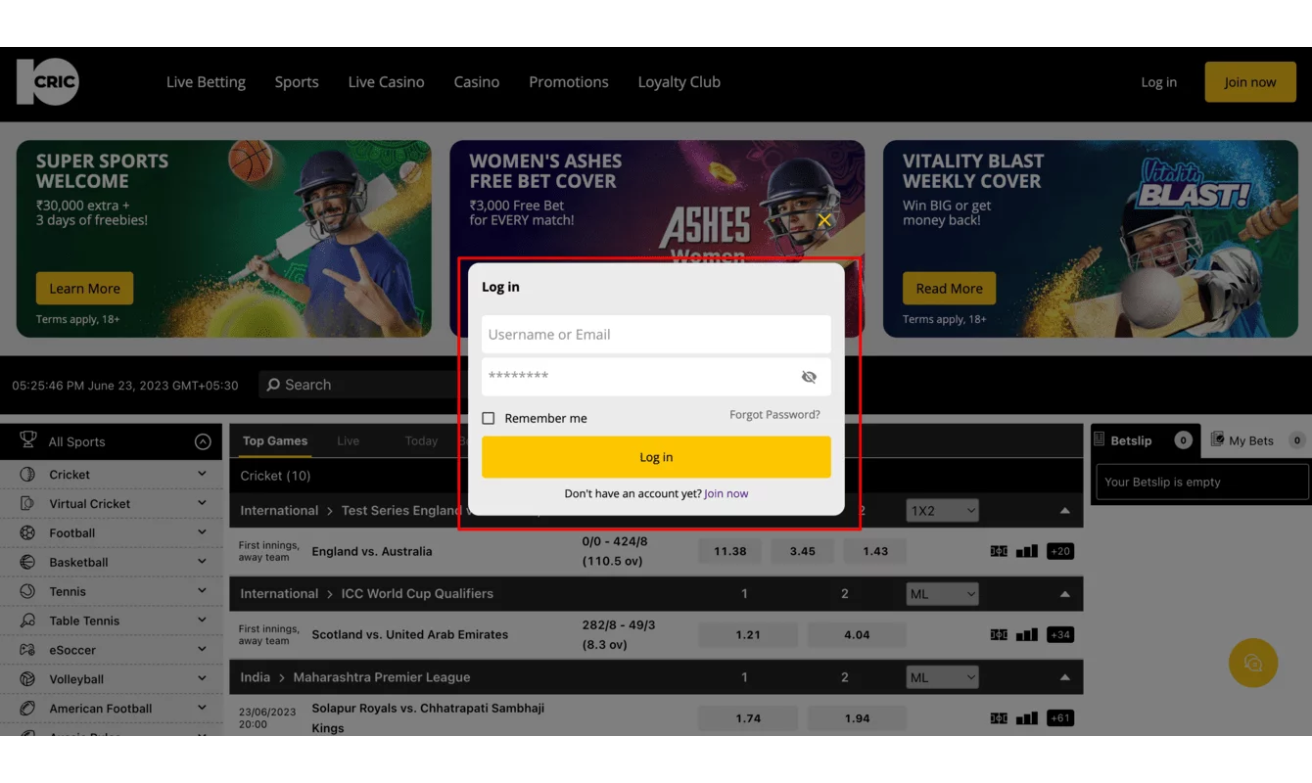Collapse the Maharashtra Premier League section
Image resolution: width=1312 pixels, height=783 pixels.
[x=1065, y=676]
